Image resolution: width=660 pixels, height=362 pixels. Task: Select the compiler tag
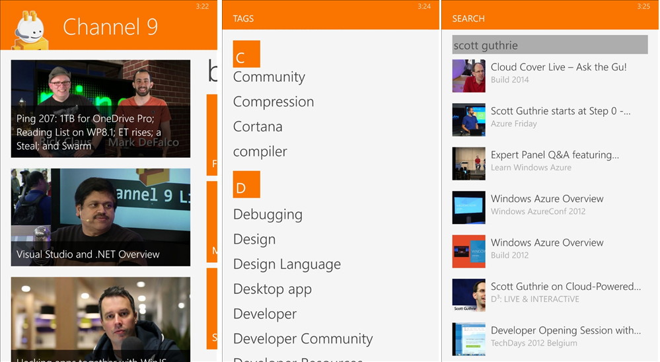260,151
